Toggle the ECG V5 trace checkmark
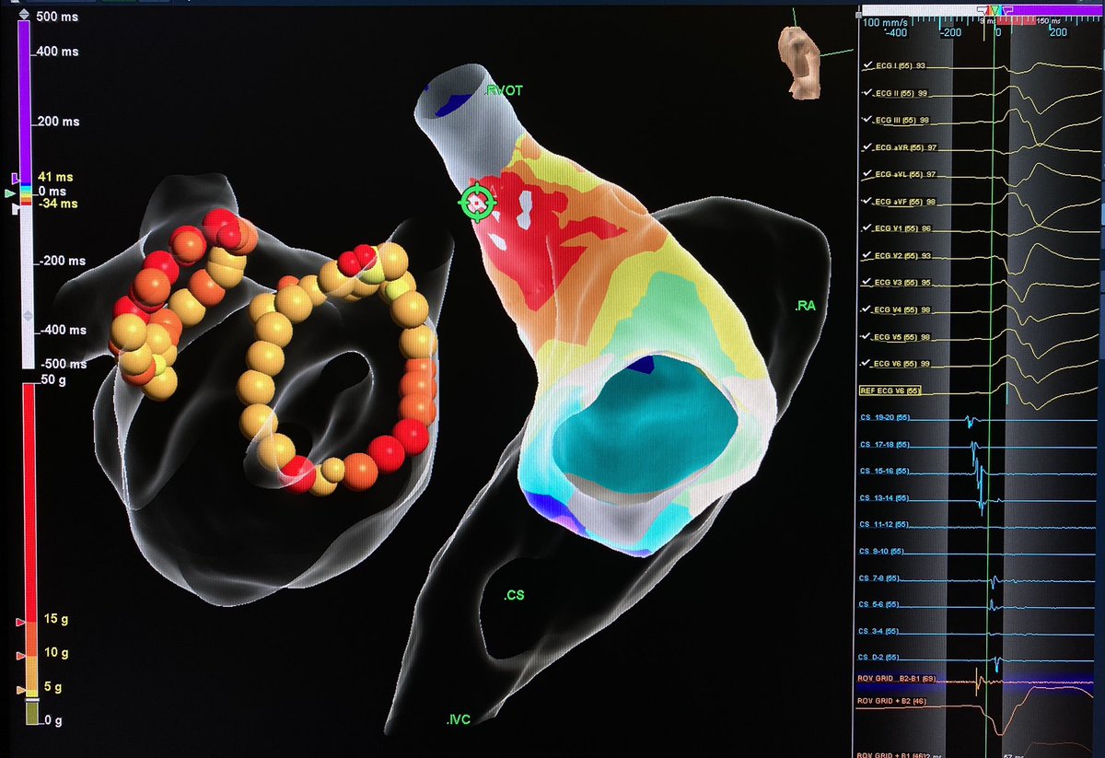 (866, 336)
